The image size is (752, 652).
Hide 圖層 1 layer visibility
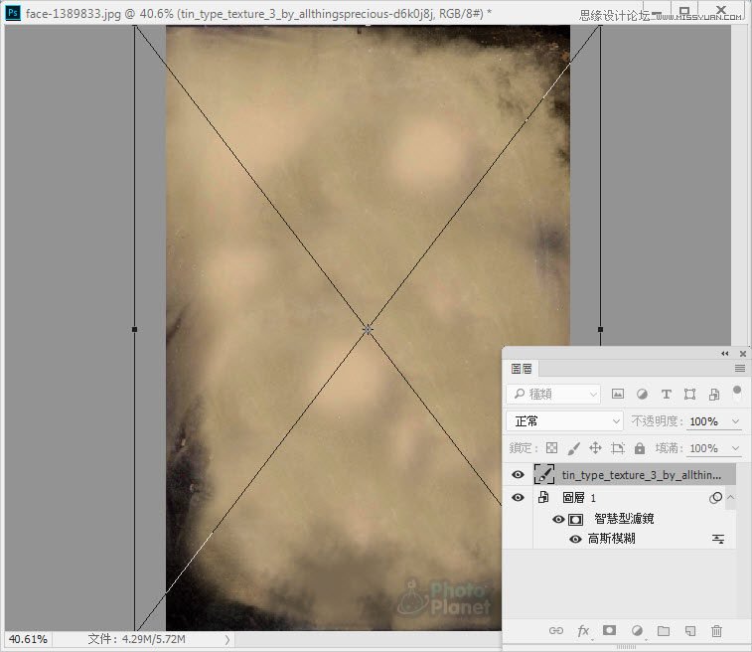(x=518, y=498)
